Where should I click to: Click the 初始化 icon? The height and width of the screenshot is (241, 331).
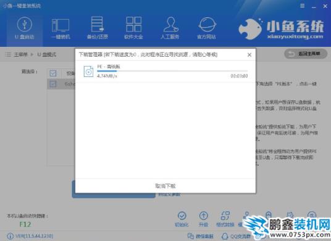click(x=182, y=216)
